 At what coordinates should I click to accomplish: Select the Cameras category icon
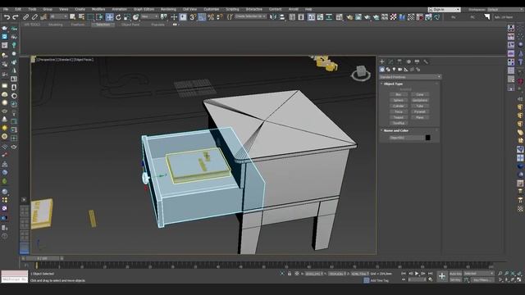[400, 70]
